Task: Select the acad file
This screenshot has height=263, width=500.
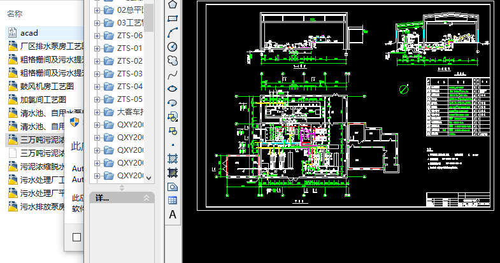Action: pyautogui.click(x=45, y=33)
